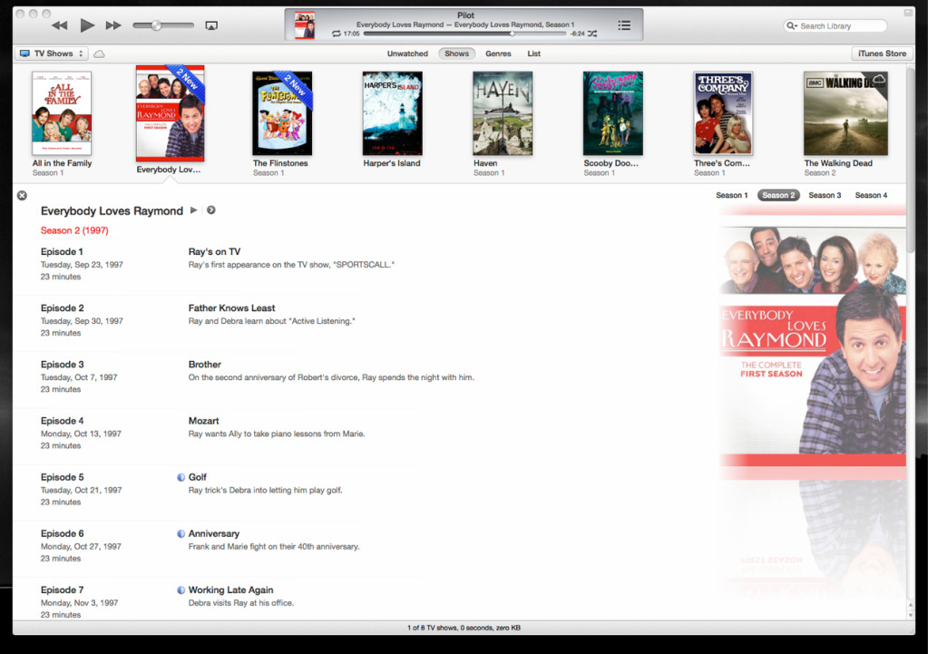The height and width of the screenshot is (654, 928).
Task: Select episode Anniversary title
Action: pyautogui.click(x=214, y=533)
